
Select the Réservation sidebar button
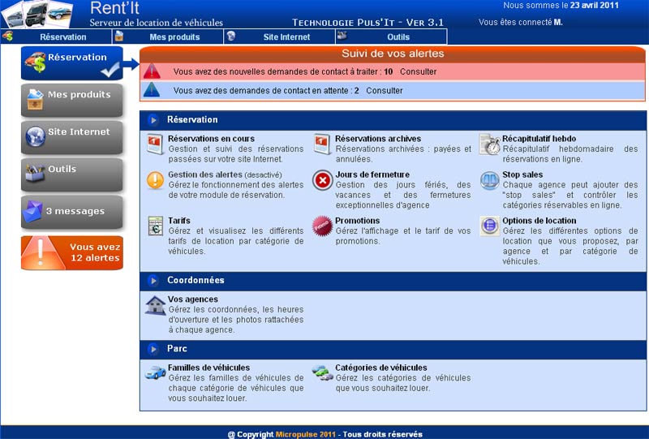(x=72, y=63)
